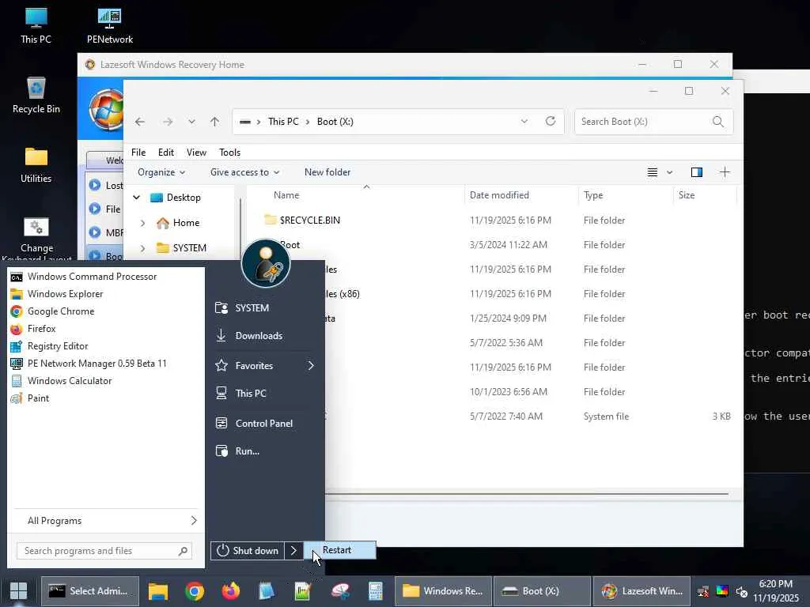Expand the Home tree node

(142, 223)
